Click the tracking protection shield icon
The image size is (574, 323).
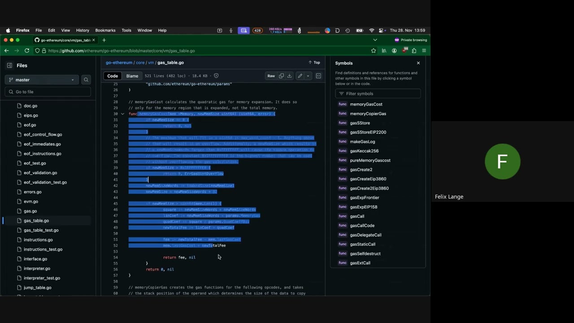pyautogui.click(x=37, y=51)
